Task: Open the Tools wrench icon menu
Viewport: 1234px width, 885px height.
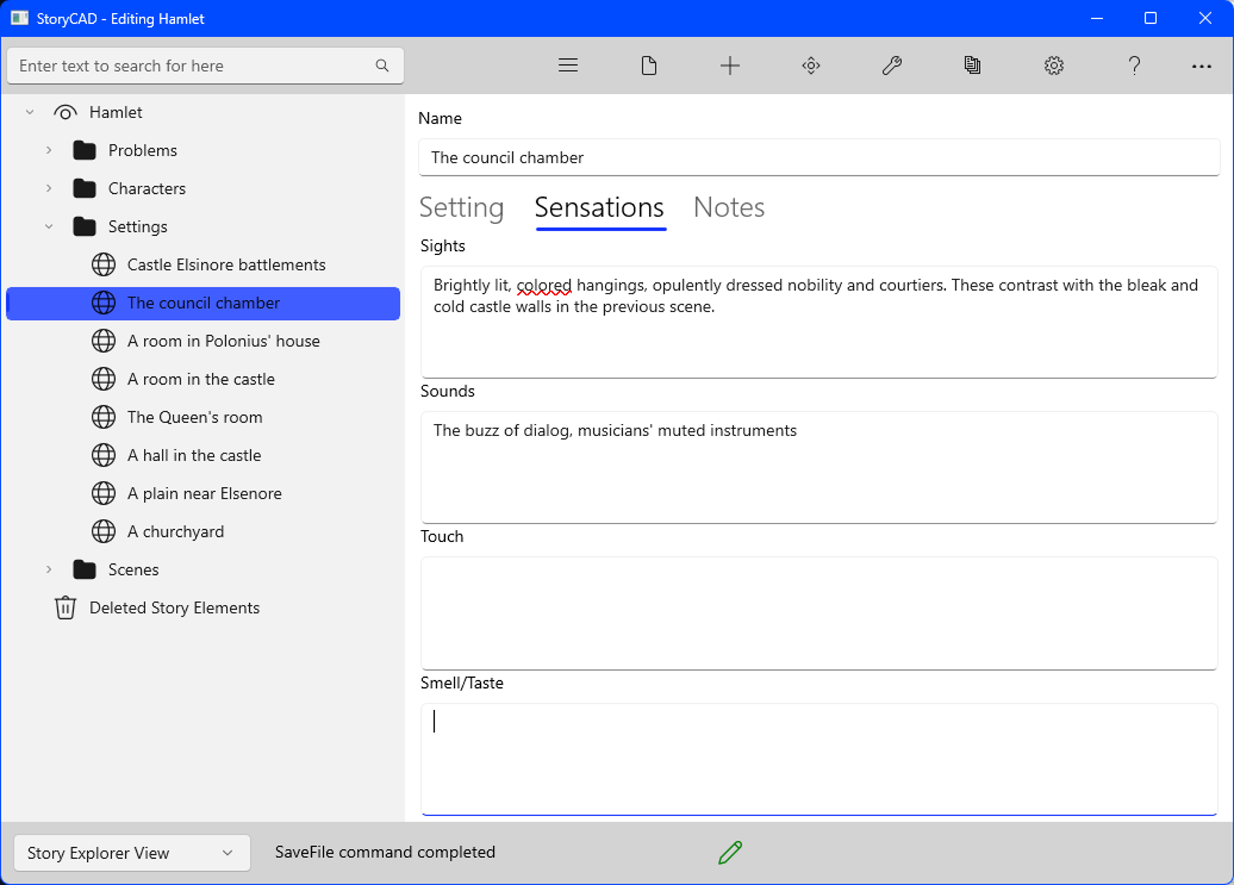Action: [892, 66]
